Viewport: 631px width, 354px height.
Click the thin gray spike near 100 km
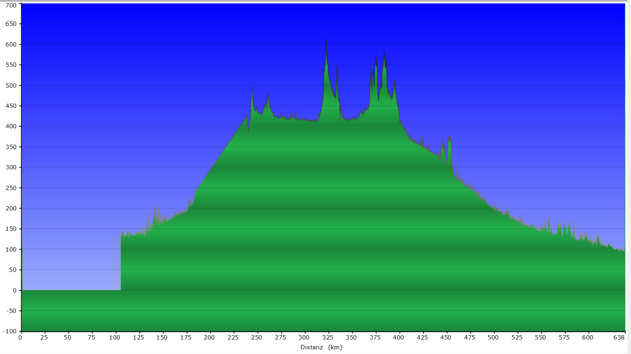click(x=115, y=262)
